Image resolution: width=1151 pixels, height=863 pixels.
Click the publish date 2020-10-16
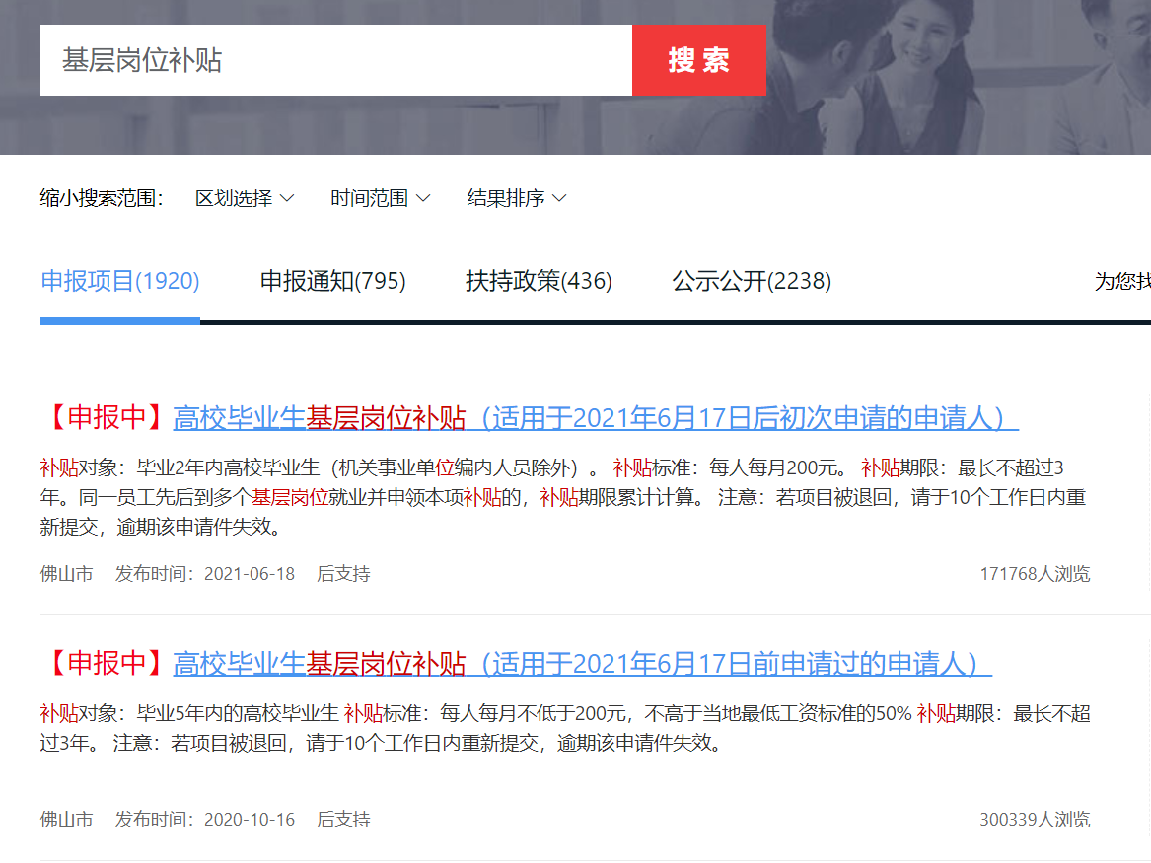[249, 820]
